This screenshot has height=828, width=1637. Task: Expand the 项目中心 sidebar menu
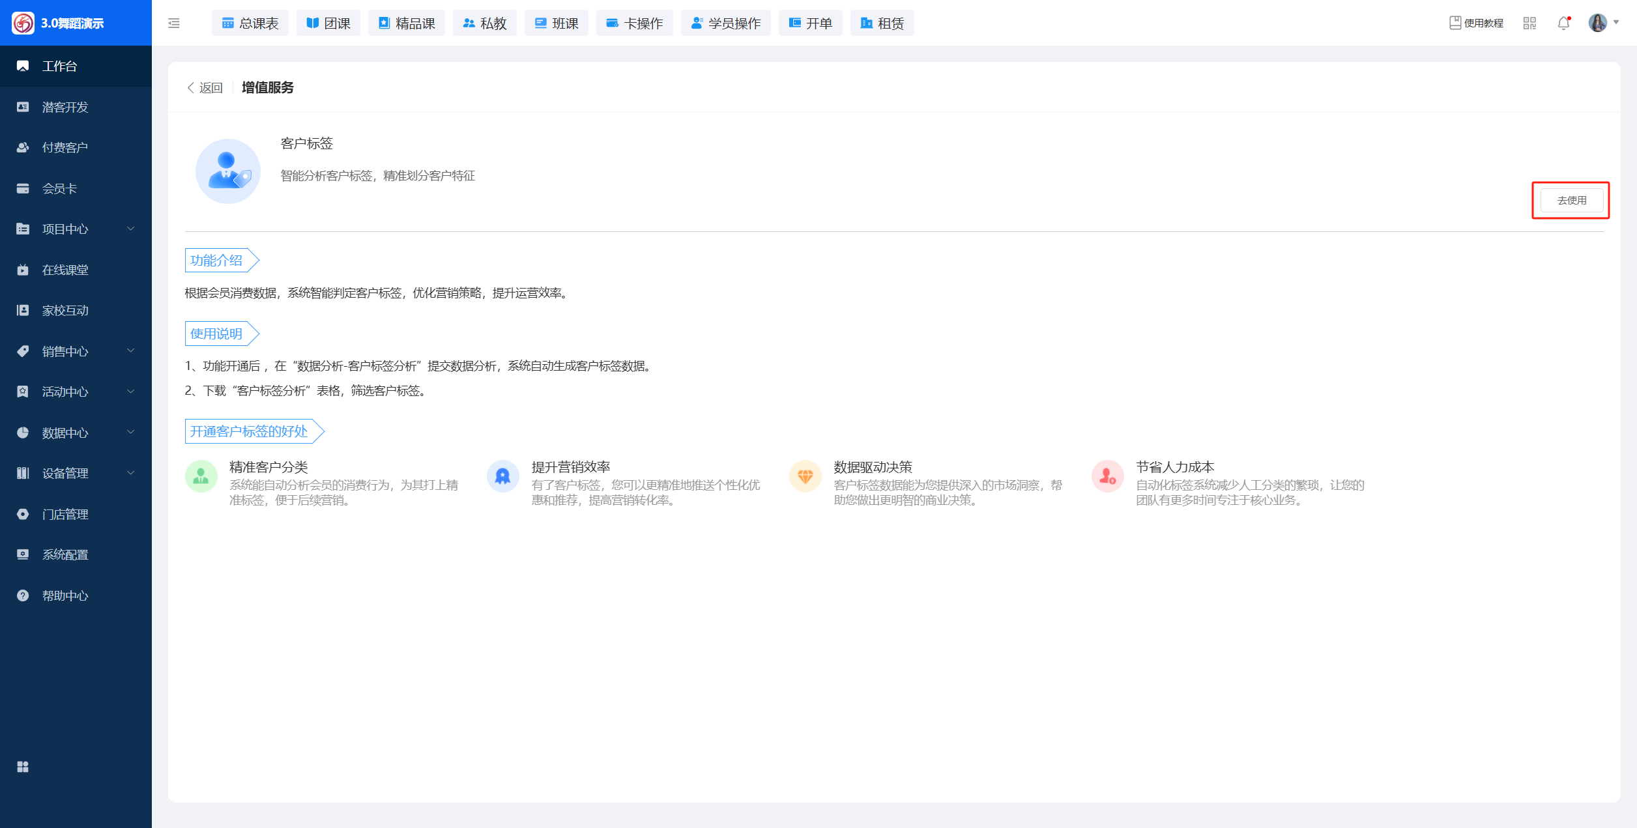(x=65, y=229)
